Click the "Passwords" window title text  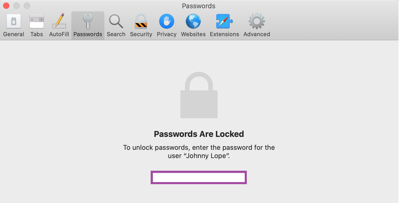[x=198, y=6]
